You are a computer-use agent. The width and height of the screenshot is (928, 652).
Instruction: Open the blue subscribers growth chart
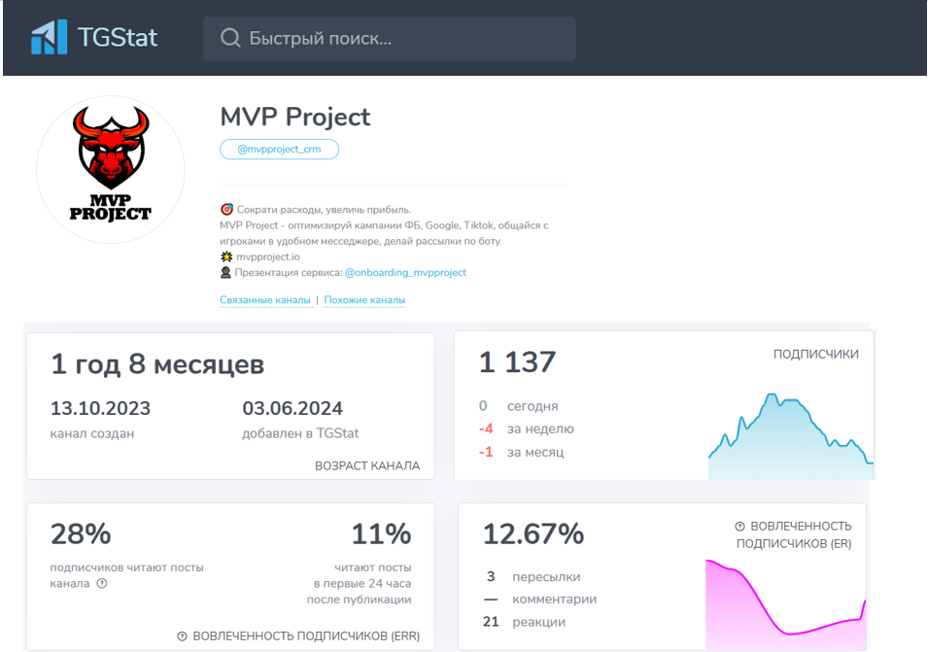click(x=791, y=436)
